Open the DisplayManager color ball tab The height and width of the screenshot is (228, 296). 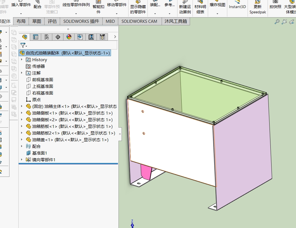[69, 37]
